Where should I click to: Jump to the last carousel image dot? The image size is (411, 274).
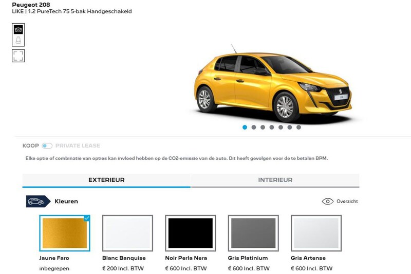[x=298, y=127]
